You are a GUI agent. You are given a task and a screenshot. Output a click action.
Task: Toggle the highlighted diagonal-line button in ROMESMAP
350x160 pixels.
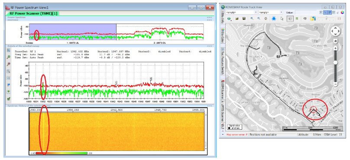click(325, 13)
